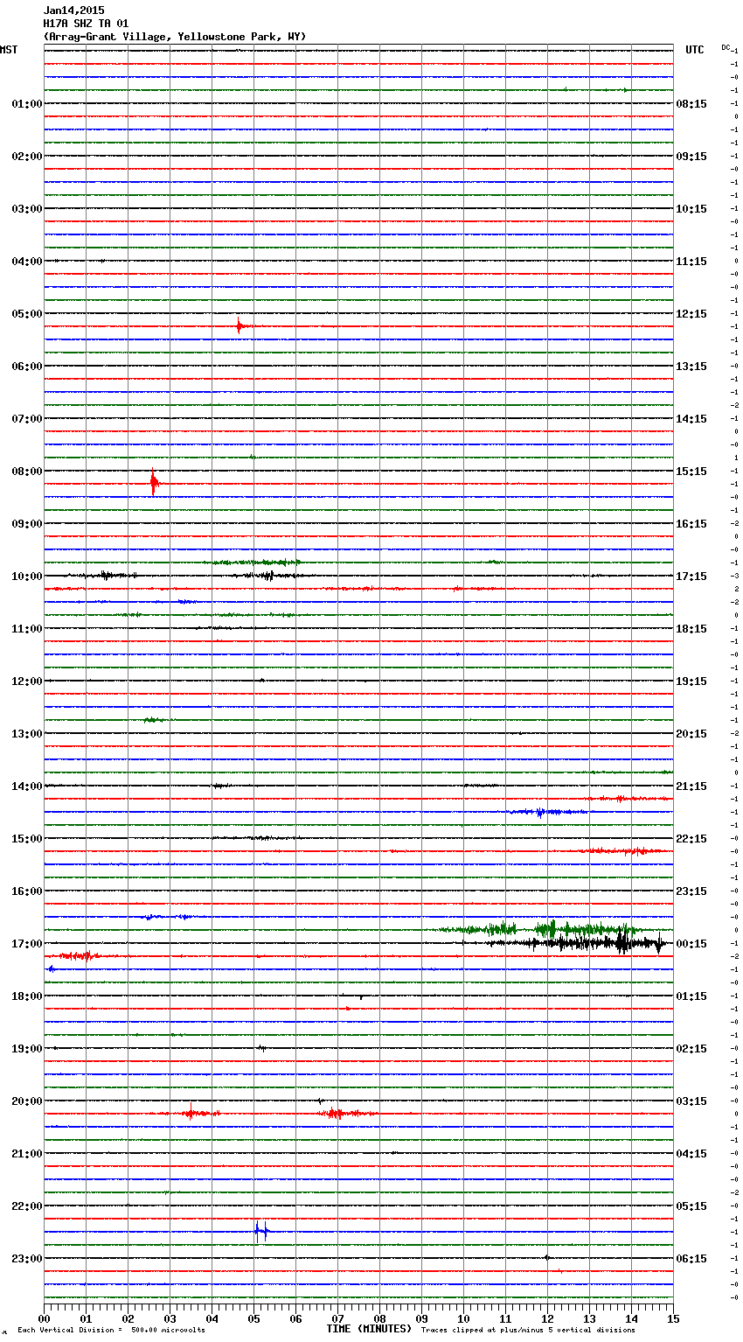Select the 12:00 MST time label
The image size is (743, 1342).
pyautogui.click(x=26, y=681)
